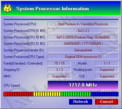Select the Floating-point Supported field
122x109 pixels.
click(x=107, y=70)
